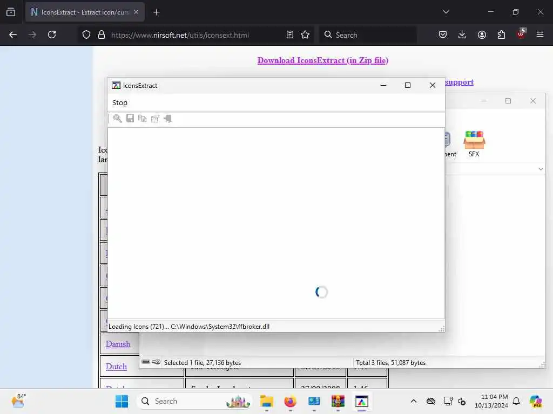Bookmark this page with star icon
Screen dimensions: 553x414
305,35
